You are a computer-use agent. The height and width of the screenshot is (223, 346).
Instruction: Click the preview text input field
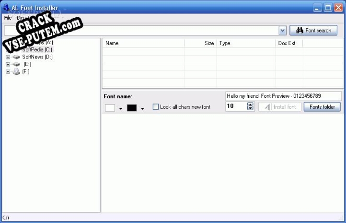pos(284,96)
